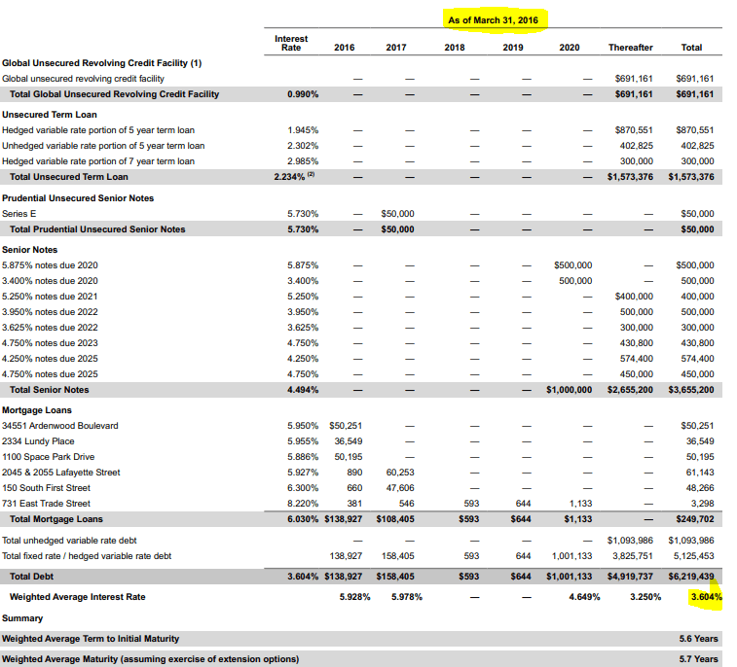737x667 pixels.
Task: Click the 'Series E' row label
Action: pos(18,214)
